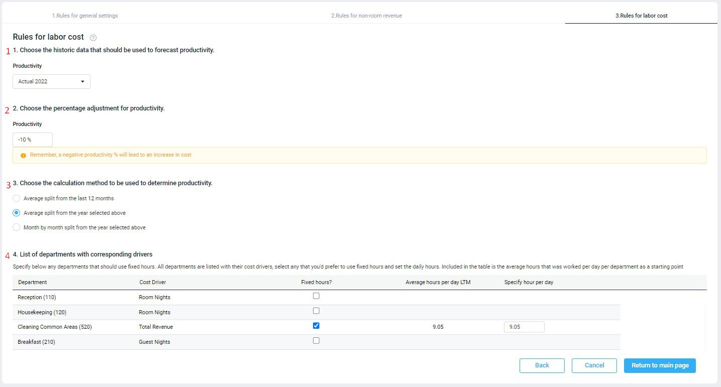Click Return to main page
Viewport: 721px width, 387px height.
(x=660, y=365)
